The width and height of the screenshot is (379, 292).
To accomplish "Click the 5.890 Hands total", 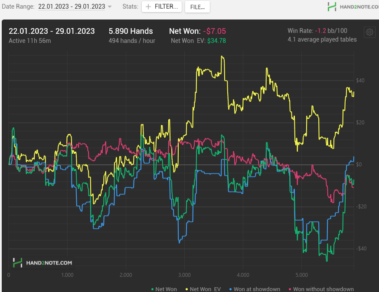I will point(131,31).
